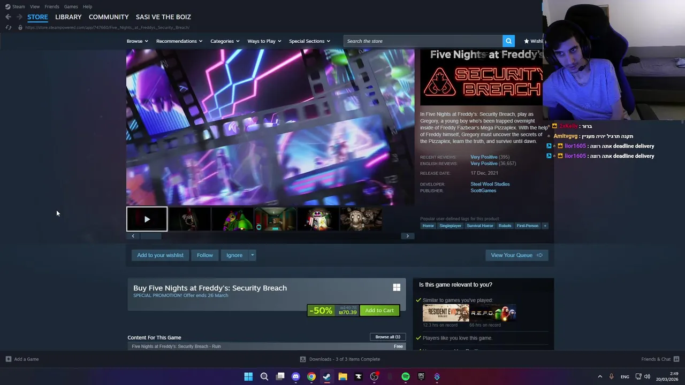
Task: Click the Add a Game plus icon
Action: pyautogui.click(x=8, y=359)
